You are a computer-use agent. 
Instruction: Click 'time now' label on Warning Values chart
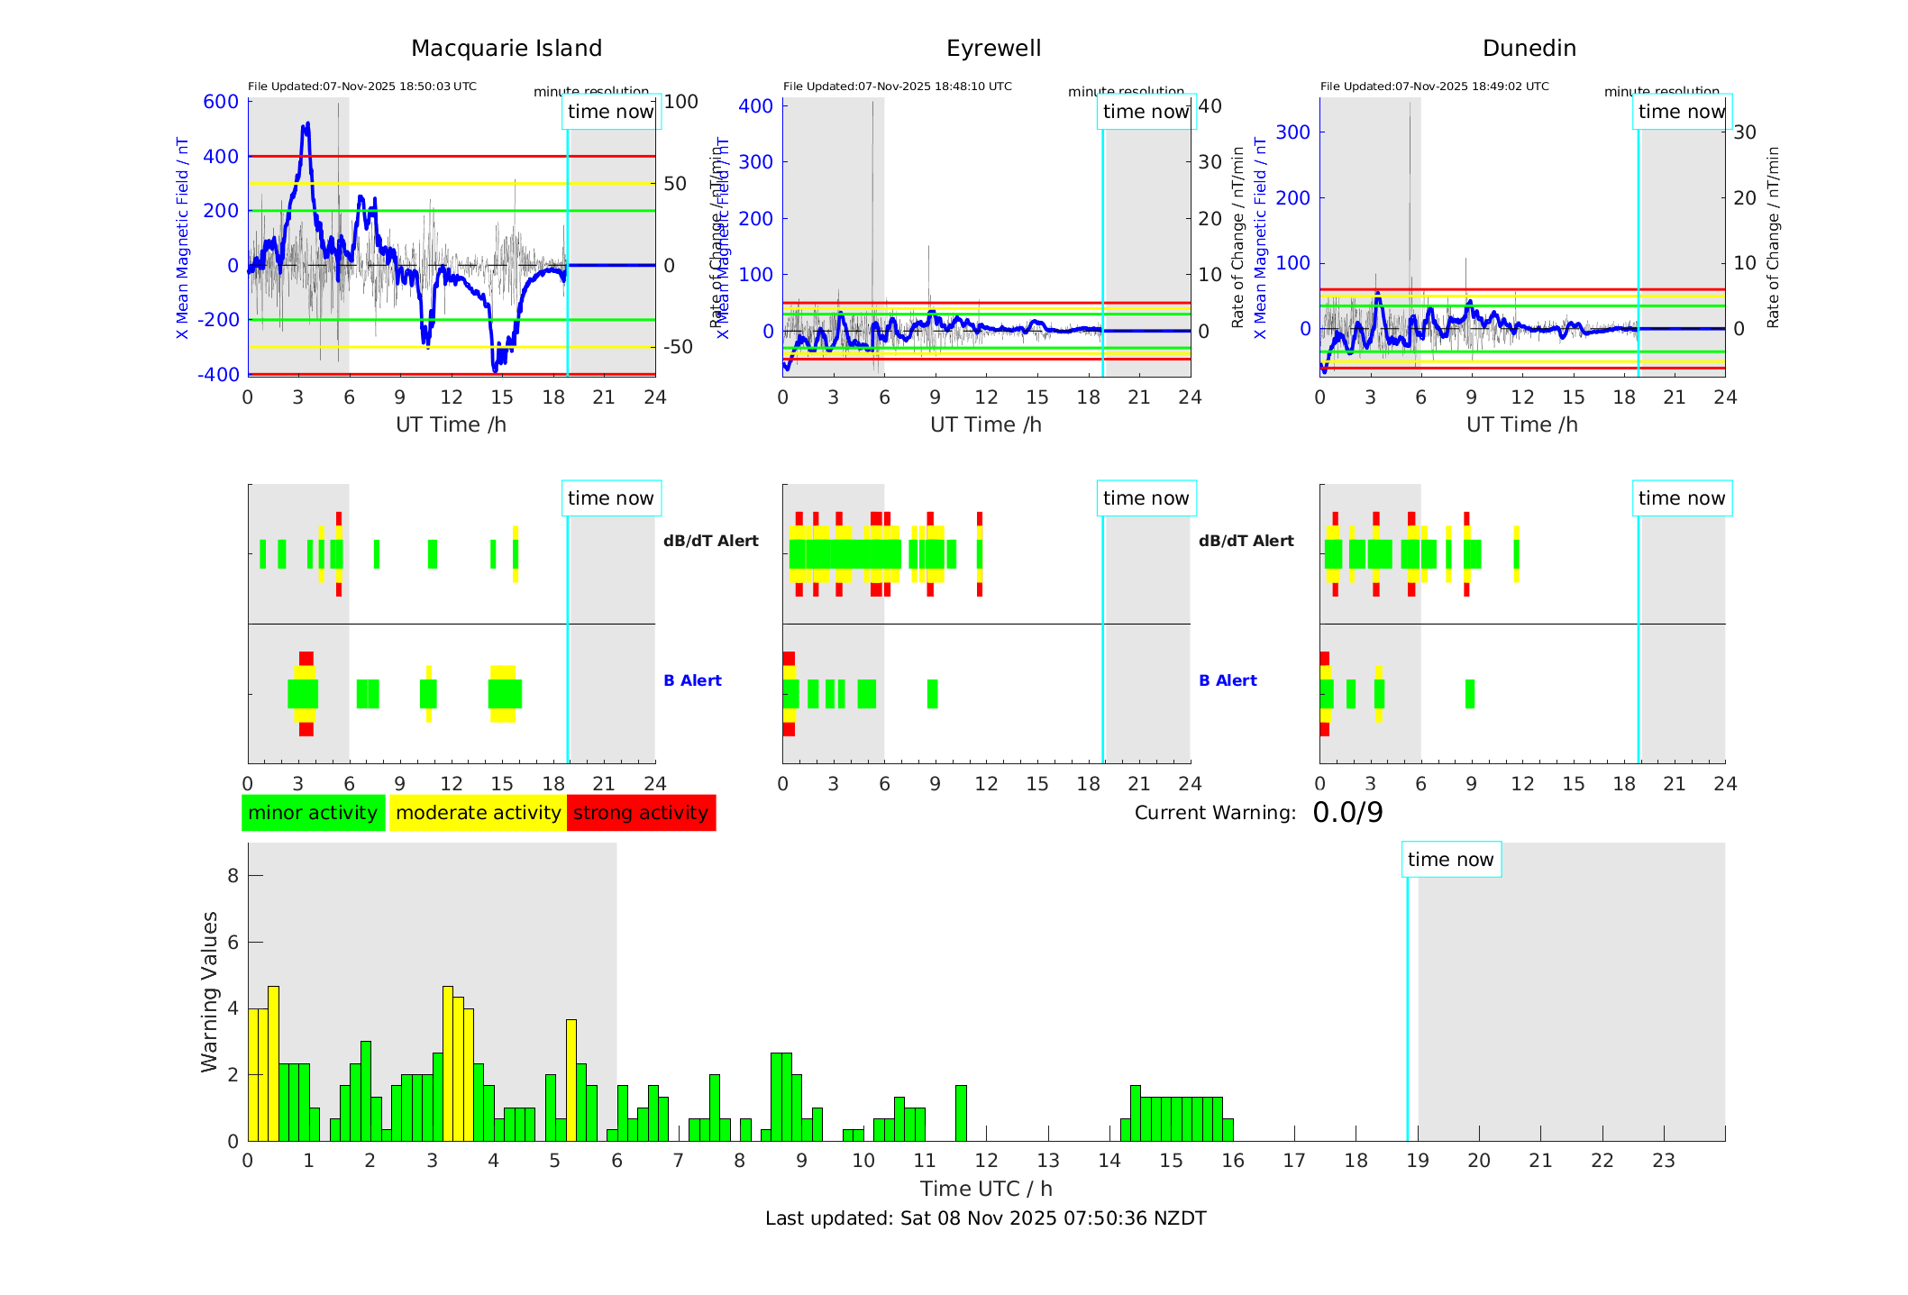pos(1450,860)
